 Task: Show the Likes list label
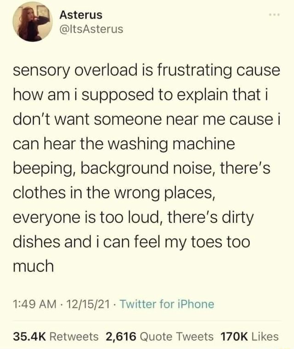pyautogui.click(x=265, y=336)
